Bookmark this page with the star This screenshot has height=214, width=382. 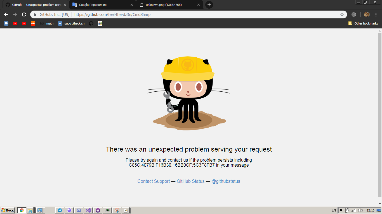[x=342, y=14]
